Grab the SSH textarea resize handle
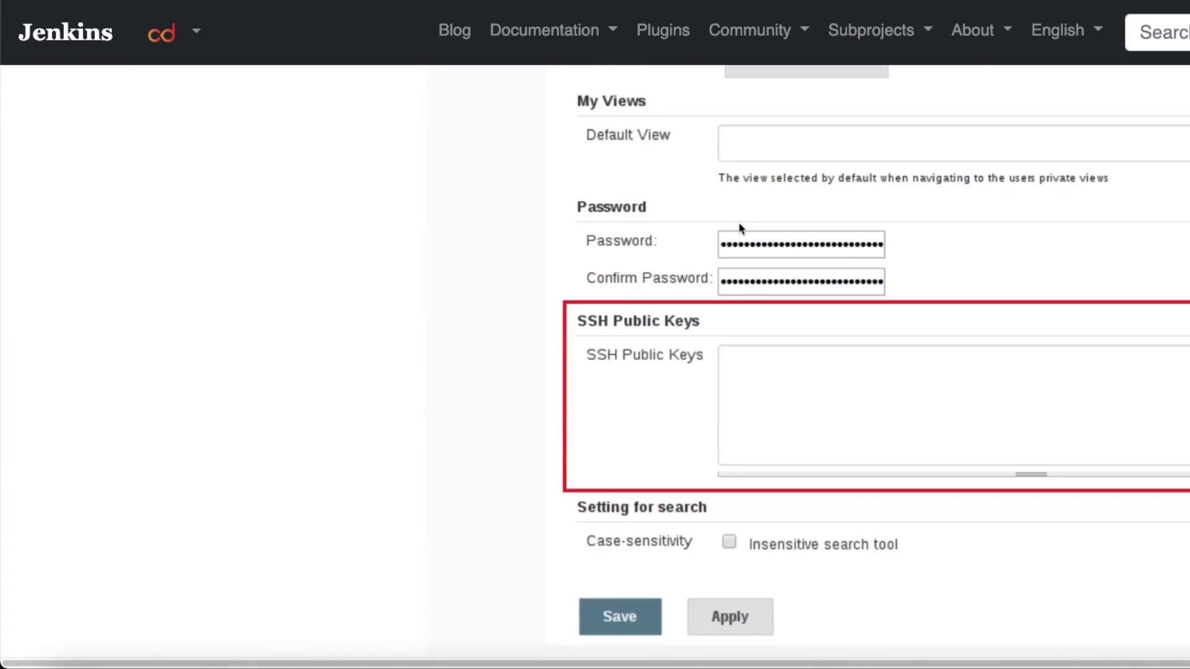 coord(1031,474)
